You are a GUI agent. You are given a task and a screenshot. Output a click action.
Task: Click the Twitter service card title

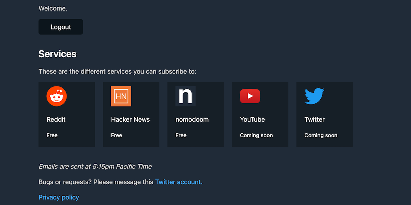click(x=314, y=119)
